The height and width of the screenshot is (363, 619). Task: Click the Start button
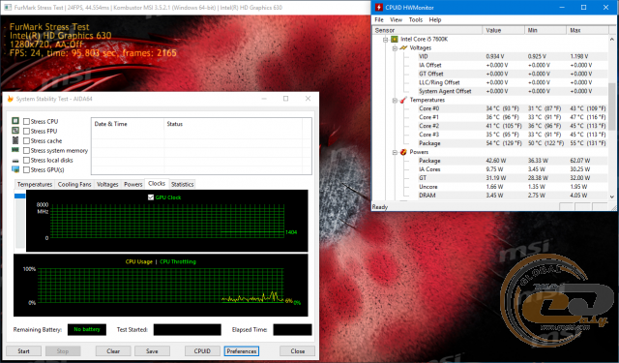pos(23,351)
